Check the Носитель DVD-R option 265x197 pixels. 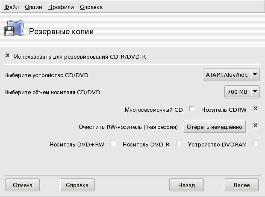pyautogui.click(x=179, y=144)
